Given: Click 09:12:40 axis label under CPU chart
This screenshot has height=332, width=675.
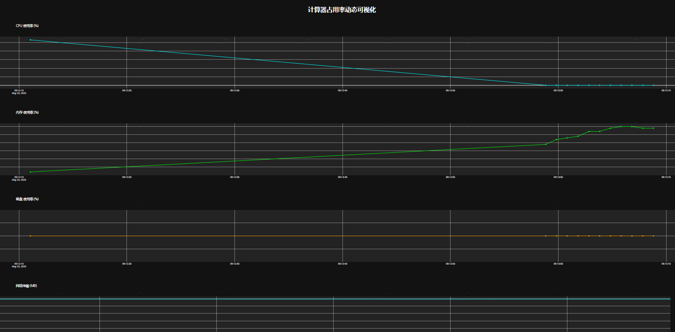Looking at the screenshot, I should point(343,91).
